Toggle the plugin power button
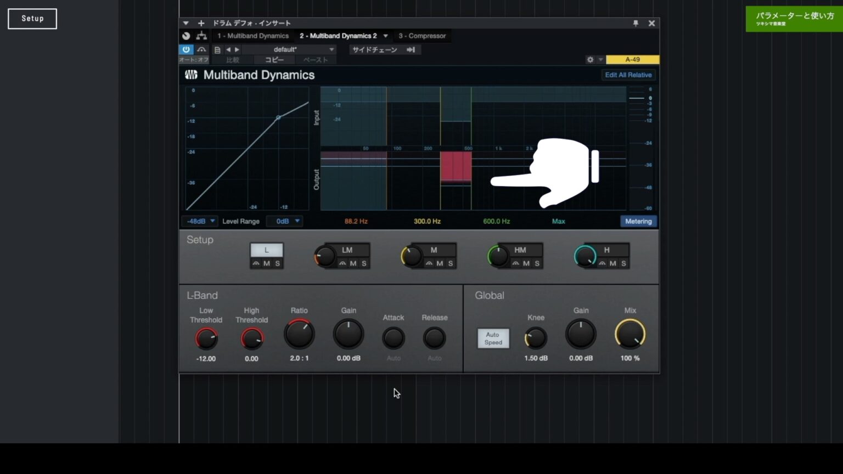 (186, 49)
